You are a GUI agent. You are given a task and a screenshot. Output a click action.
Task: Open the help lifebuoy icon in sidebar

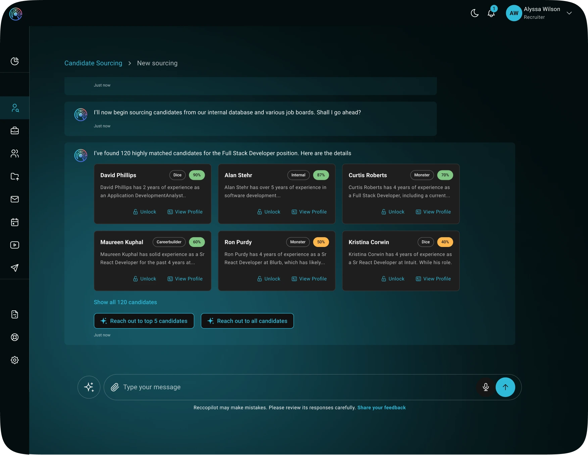point(15,338)
